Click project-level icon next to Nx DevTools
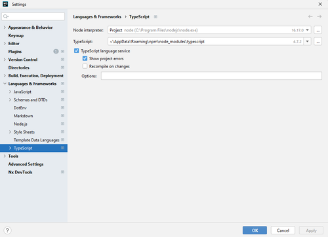Image resolution: width=328 pixels, height=237 pixels. click(x=62, y=172)
